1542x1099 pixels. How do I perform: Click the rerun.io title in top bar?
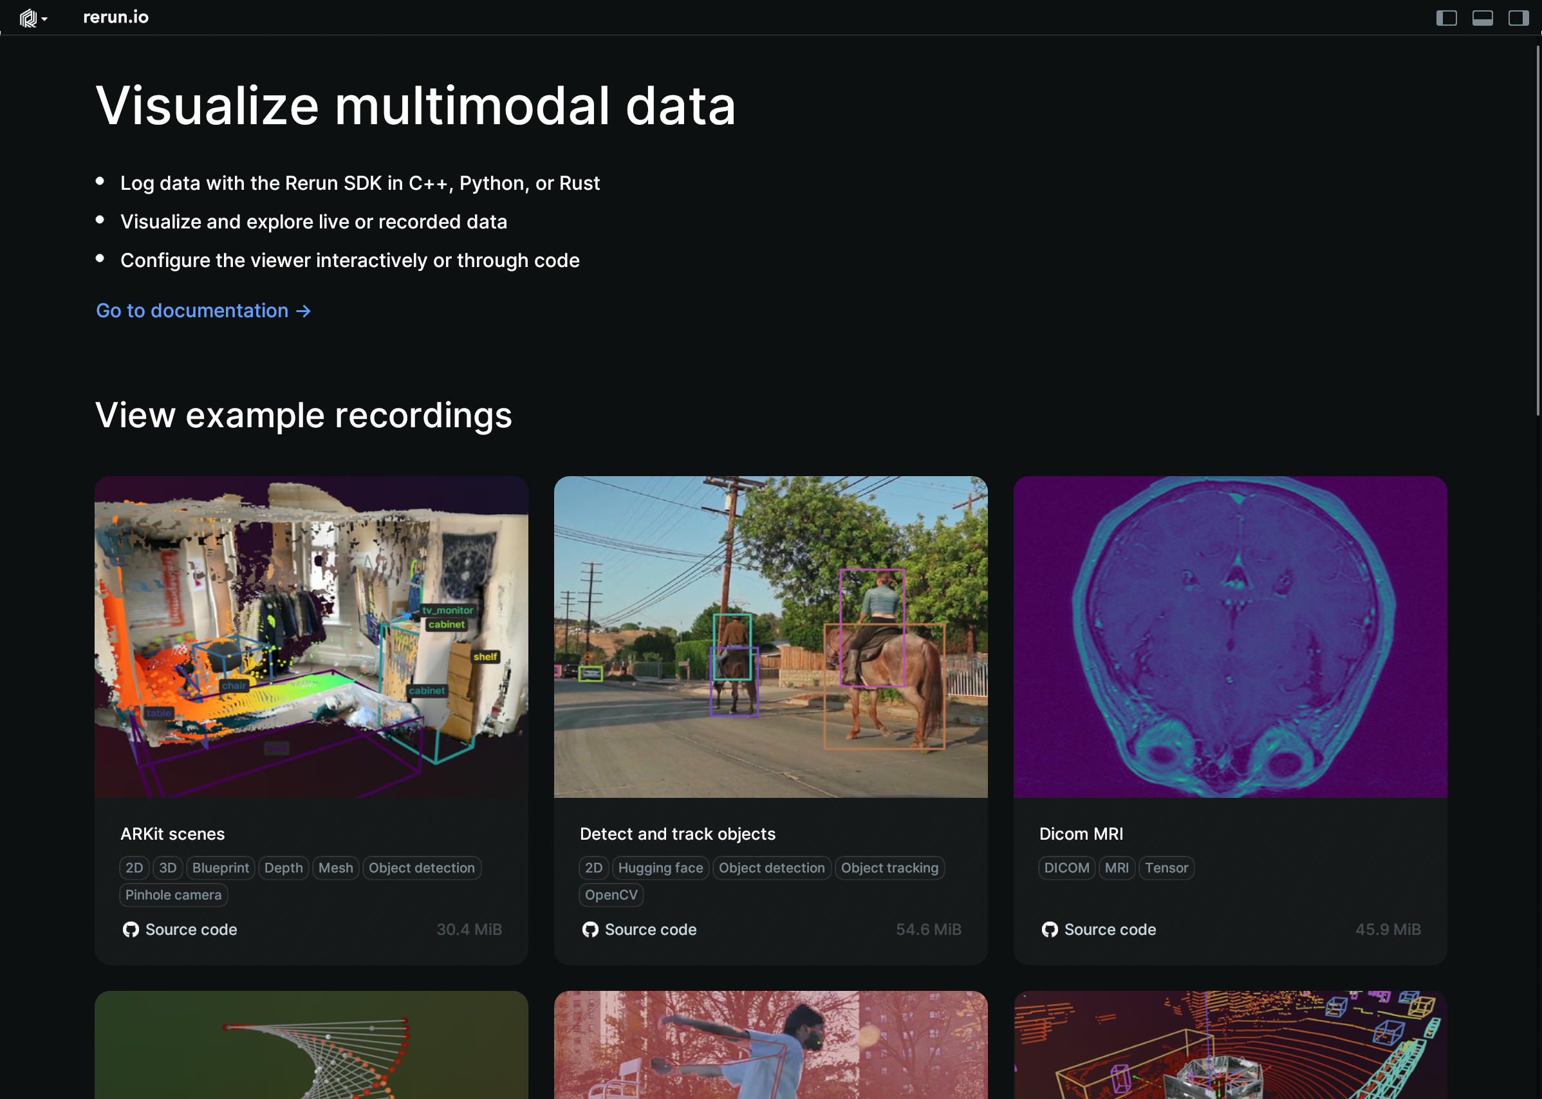click(x=116, y=17)
